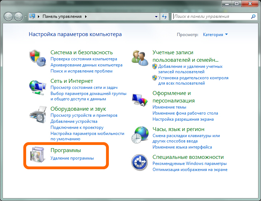Click 'Установка родительского контроля' link
This screenshot has width=261, height=201.
tap(193, 80)
